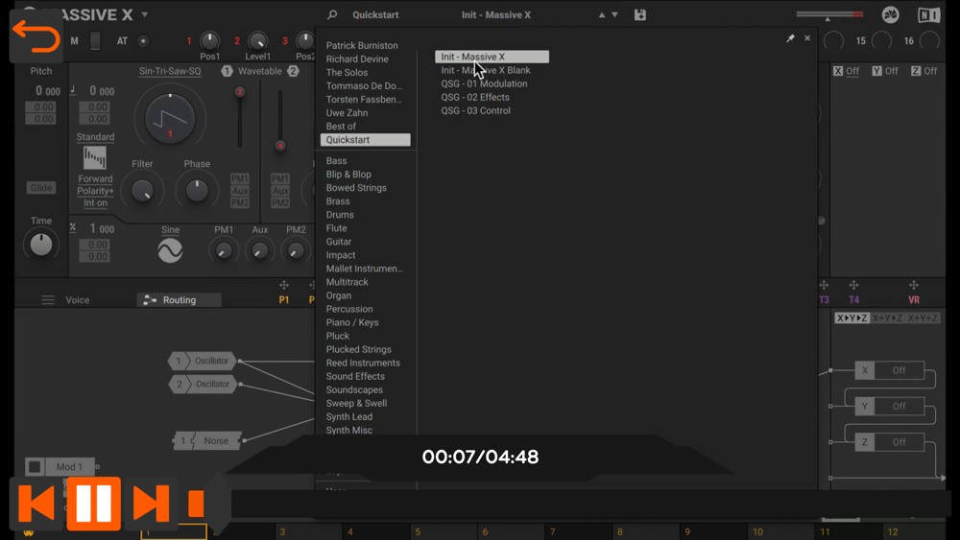The width and height of the screenshot is (960, 540).
Task: Pause the video playback
Action: (94, 504)
